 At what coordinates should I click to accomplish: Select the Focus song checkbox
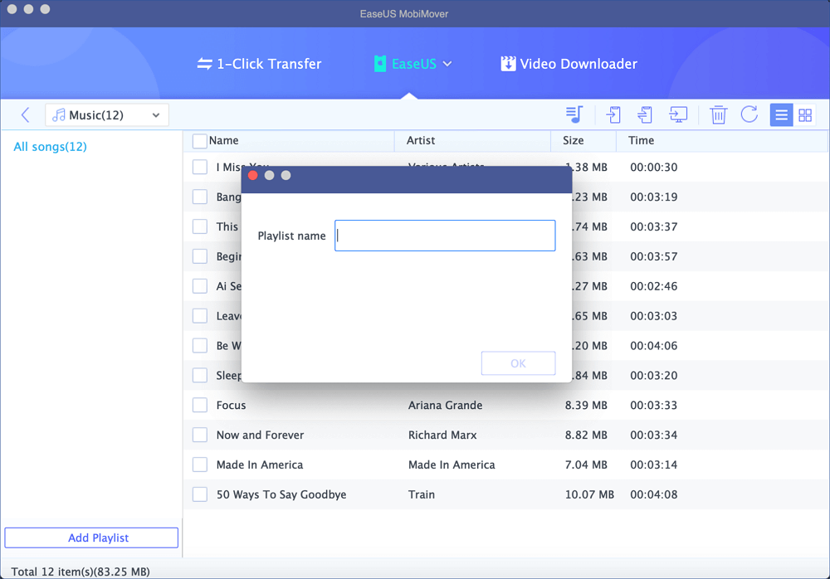[199, 406]
